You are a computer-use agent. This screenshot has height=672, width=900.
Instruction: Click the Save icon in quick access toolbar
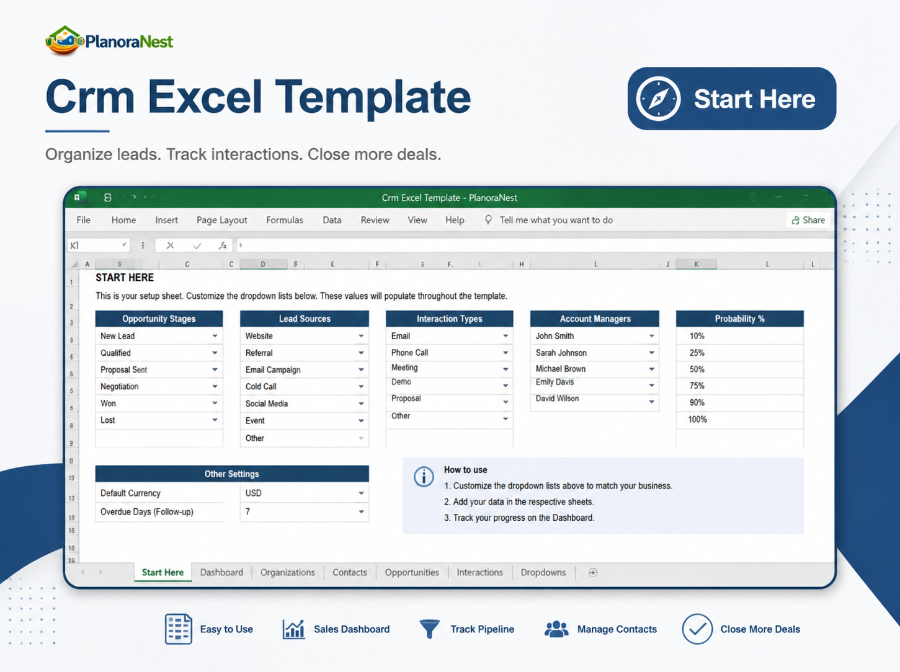tap(107, 198)
